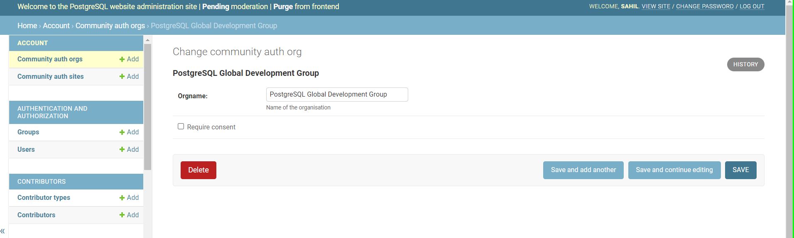Image resolution: width=794 pixels, height=238 pixels.
Task: Enable the Require consent checkbox
Action: [181, 126]
